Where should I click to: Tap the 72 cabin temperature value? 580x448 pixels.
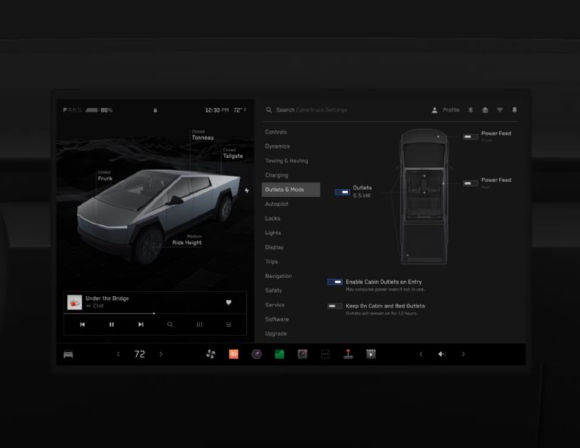140,354
